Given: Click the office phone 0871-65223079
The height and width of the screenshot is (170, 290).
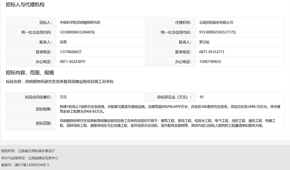Looking at the screenshot, I should click(72, 62).
